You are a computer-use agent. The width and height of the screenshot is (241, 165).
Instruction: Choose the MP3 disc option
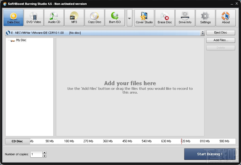(x=74, y=18)
